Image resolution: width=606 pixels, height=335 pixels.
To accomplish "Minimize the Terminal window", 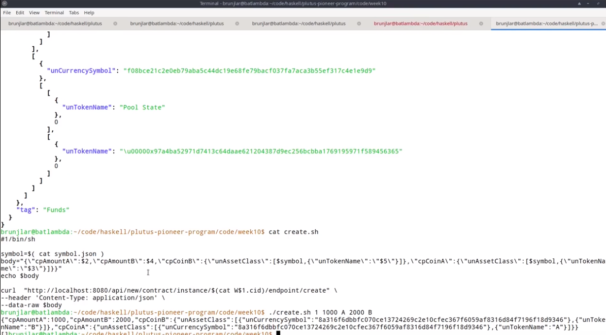I will (589, 3).
